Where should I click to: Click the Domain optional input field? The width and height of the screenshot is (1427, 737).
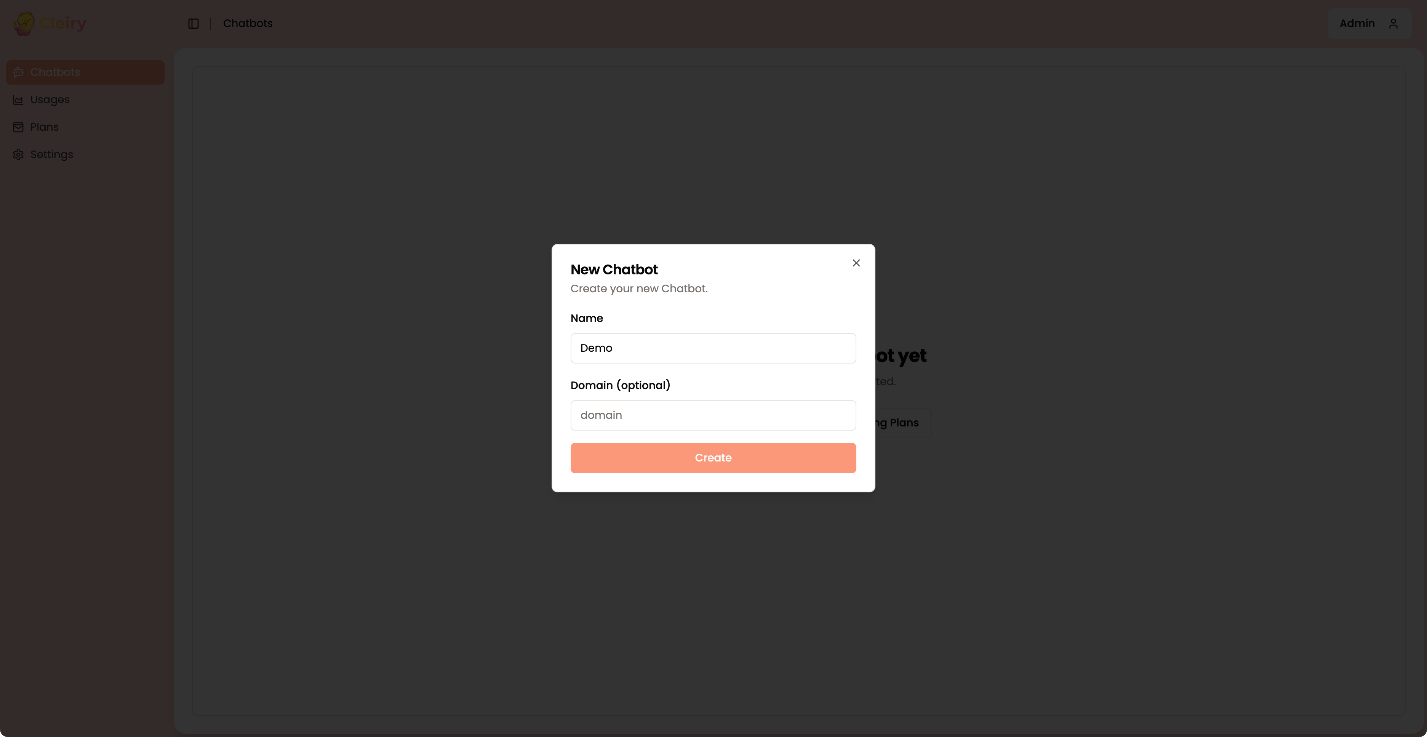pos(713,415)
